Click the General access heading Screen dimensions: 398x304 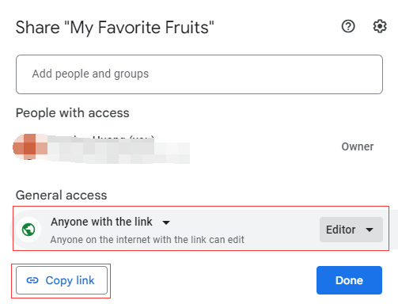pyautogui.click(x=62, y=196)
